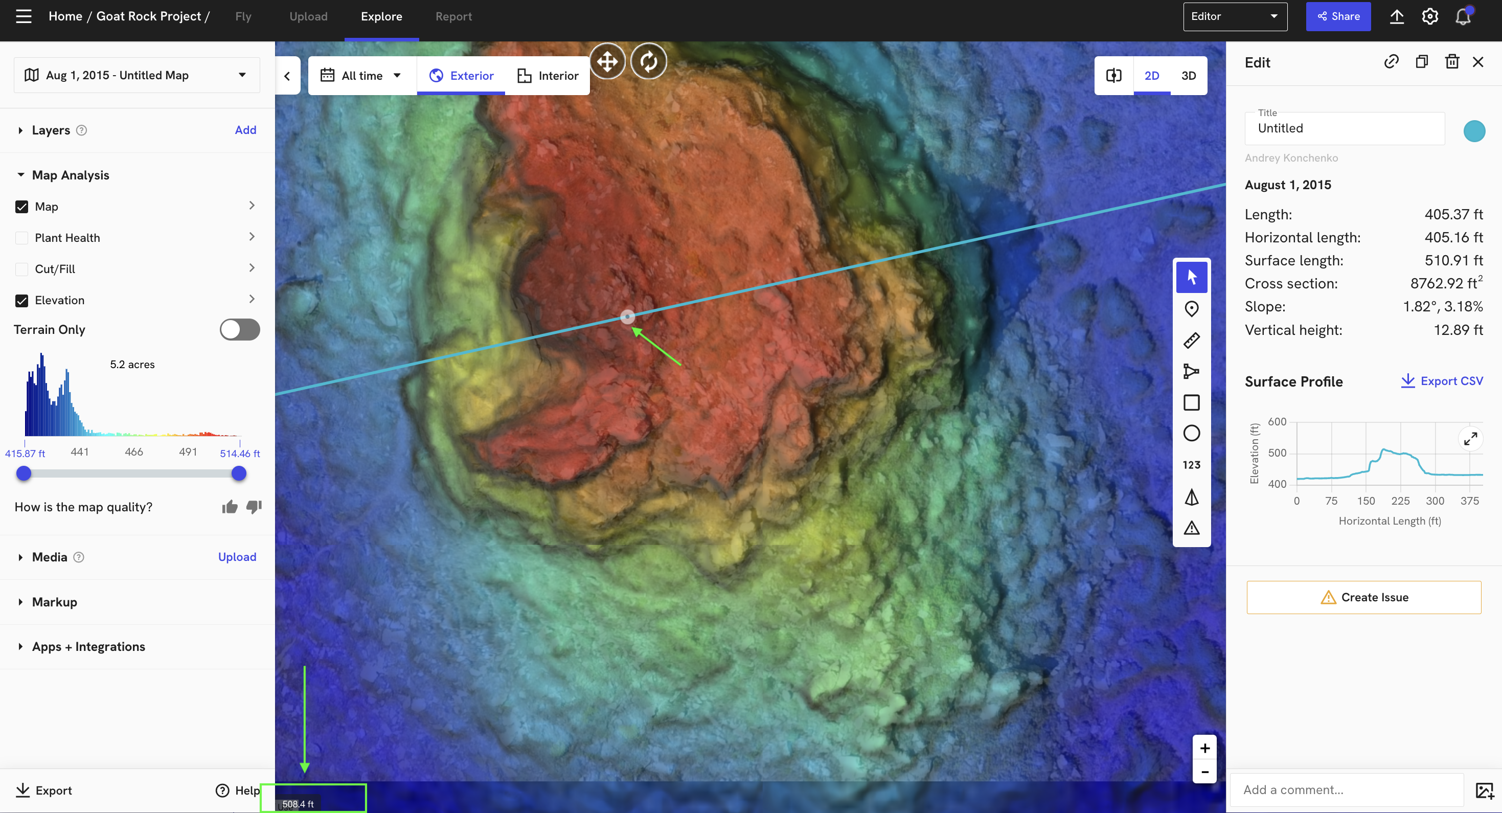Expand the Surface Profile chart fullscreen

[x=1471, y=438]
